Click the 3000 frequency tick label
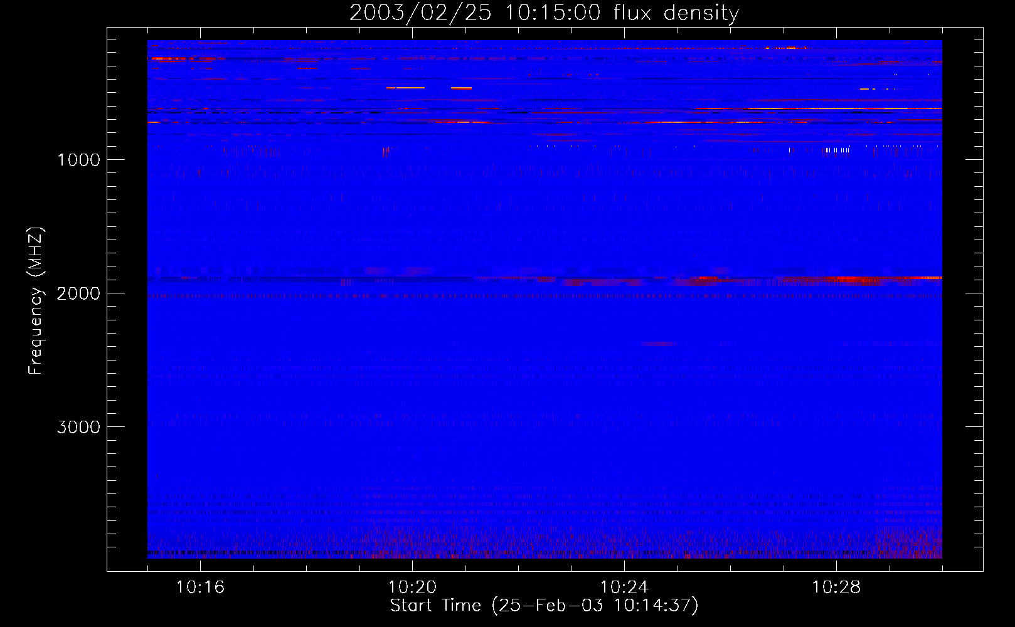1015x627 pixels. click(x=78, y=427)
